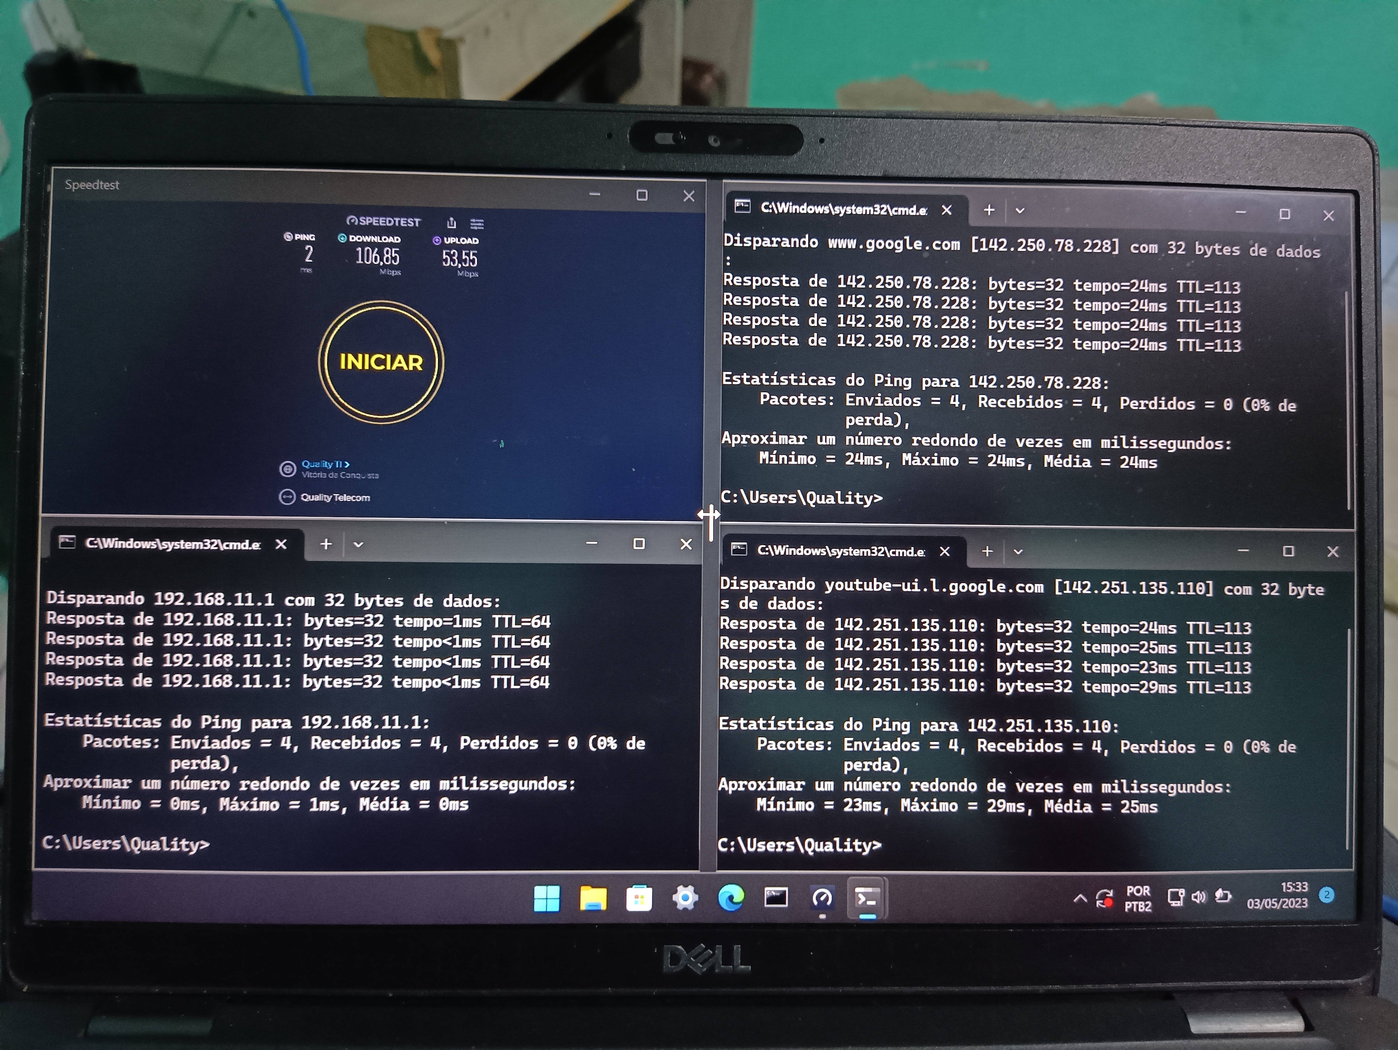Expand tab dropdown in youtube ping terminal

coord(1018,552)
